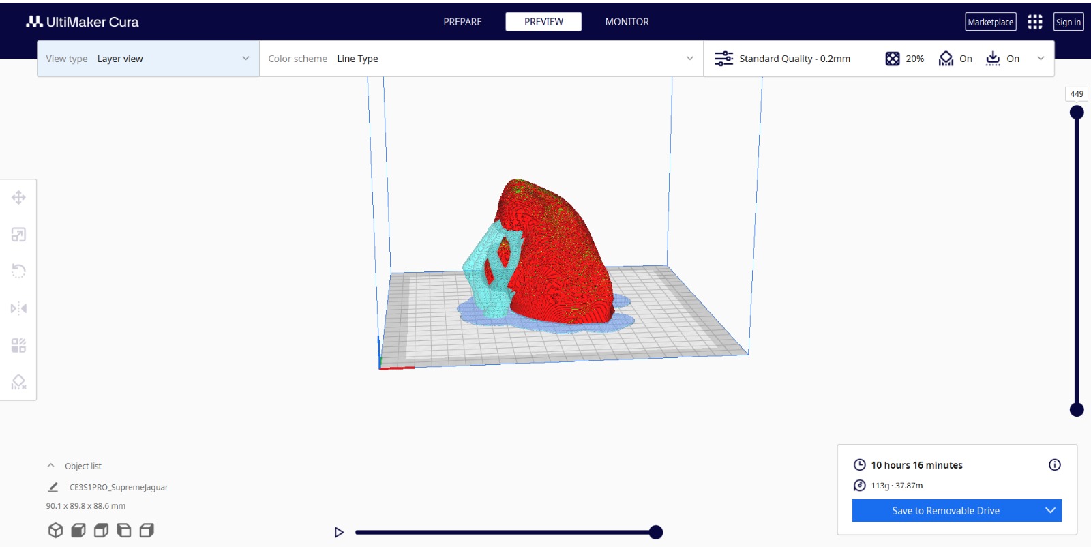Screen dimensions: 1091x547
Task: Select the Mirror tool in the left toolbar
Action: click(x=18, y=308)
